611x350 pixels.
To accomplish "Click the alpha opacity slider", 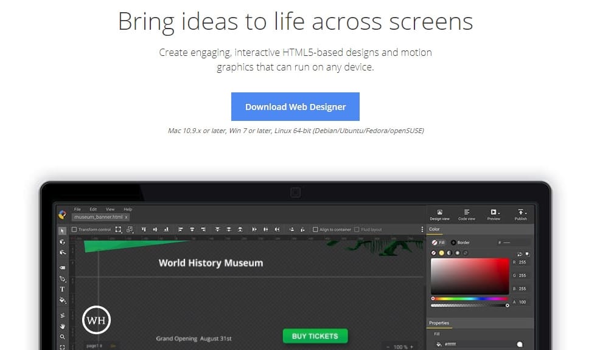I will click(470, 305).
